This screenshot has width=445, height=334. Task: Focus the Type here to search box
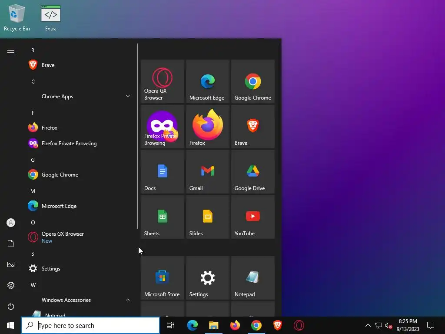[90, 325]
